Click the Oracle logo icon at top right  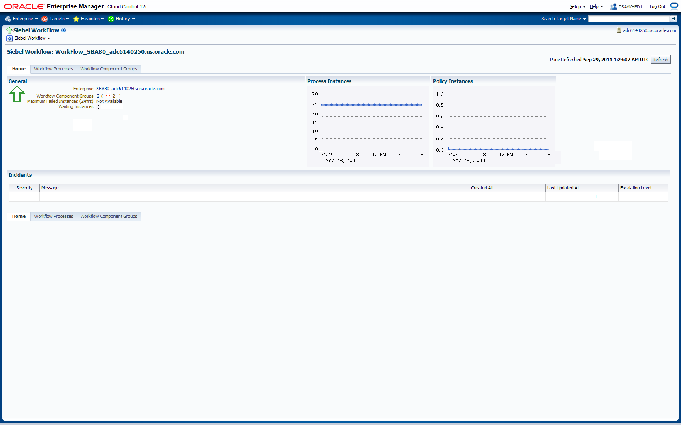click(674, 6)
